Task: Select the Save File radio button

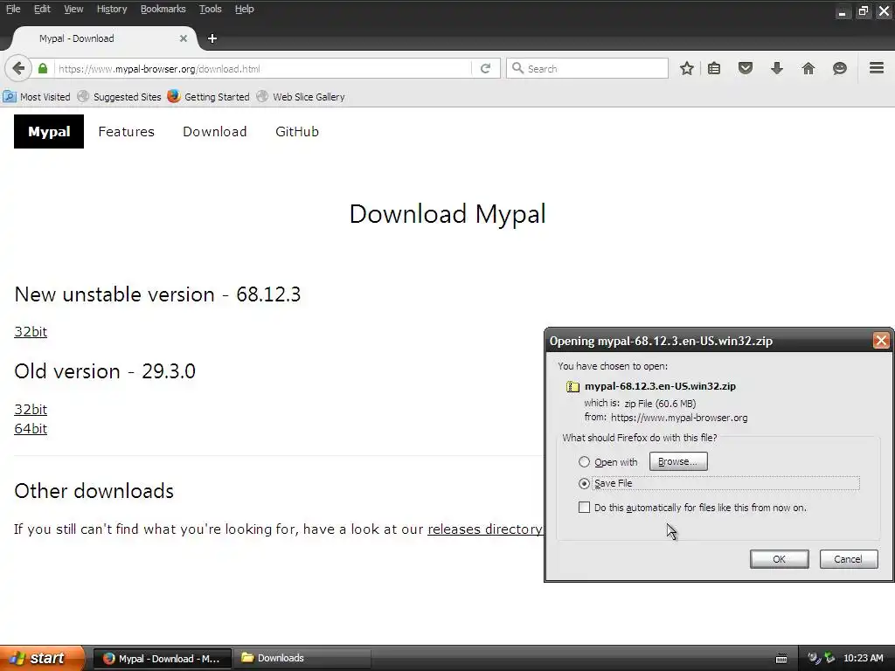Action: coord(584,483)
